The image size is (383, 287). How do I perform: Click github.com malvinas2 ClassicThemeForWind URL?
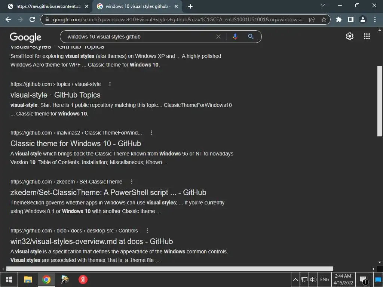76,133
